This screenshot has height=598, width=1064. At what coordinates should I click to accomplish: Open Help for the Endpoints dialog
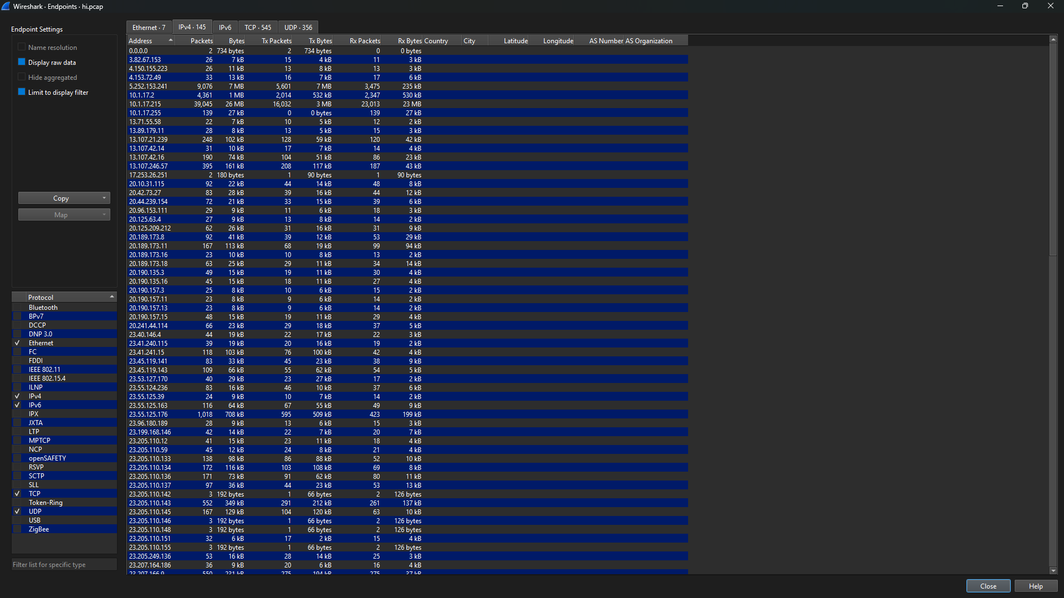[1036, 586]
